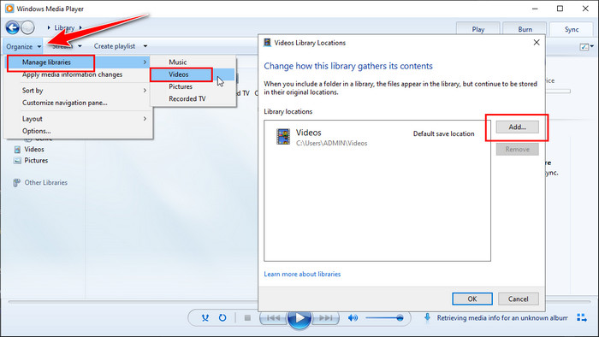
Task: Click the Add... button in dialog
Action: click(x=517, y=127)
